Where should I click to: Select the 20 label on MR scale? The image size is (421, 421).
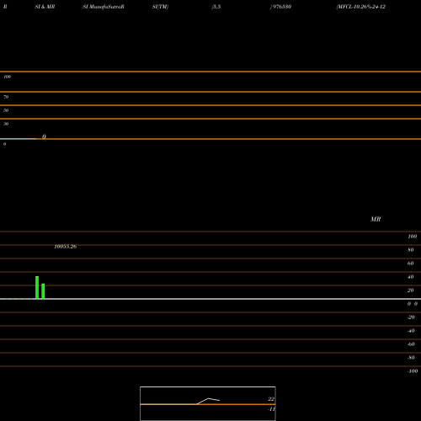point(411,290)
